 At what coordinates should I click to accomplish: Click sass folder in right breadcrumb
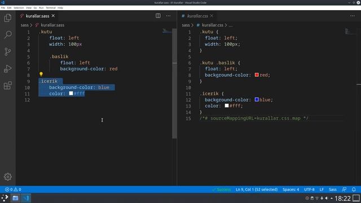click(x=186, y=25)
